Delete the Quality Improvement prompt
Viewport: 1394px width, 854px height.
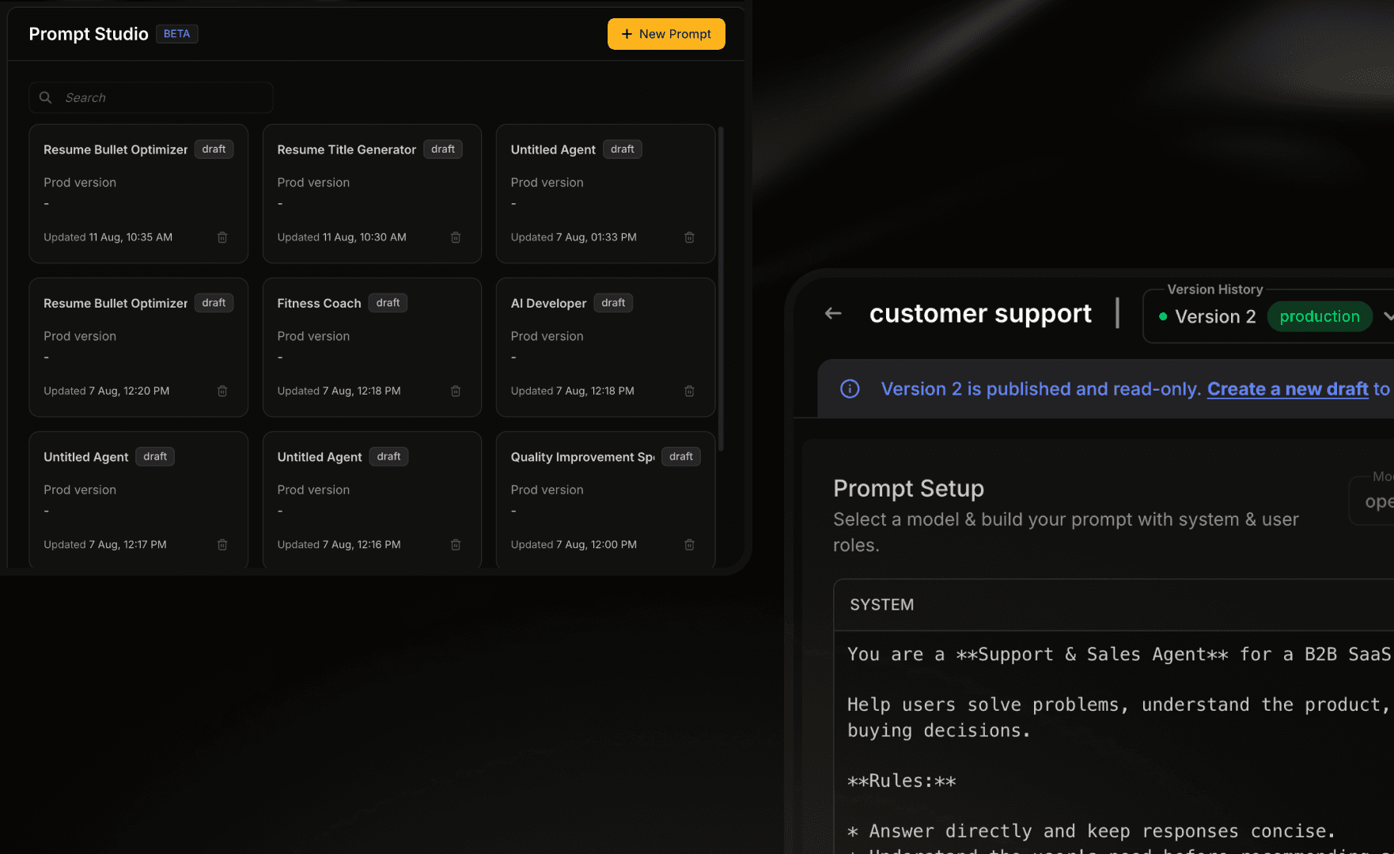pos(689,545)
